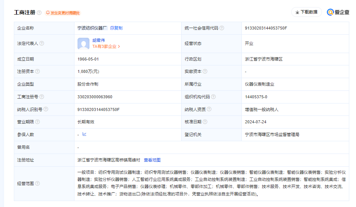Open the 爱企查 logo
This screenshot has height=207, width=356.
pos(338,12)
